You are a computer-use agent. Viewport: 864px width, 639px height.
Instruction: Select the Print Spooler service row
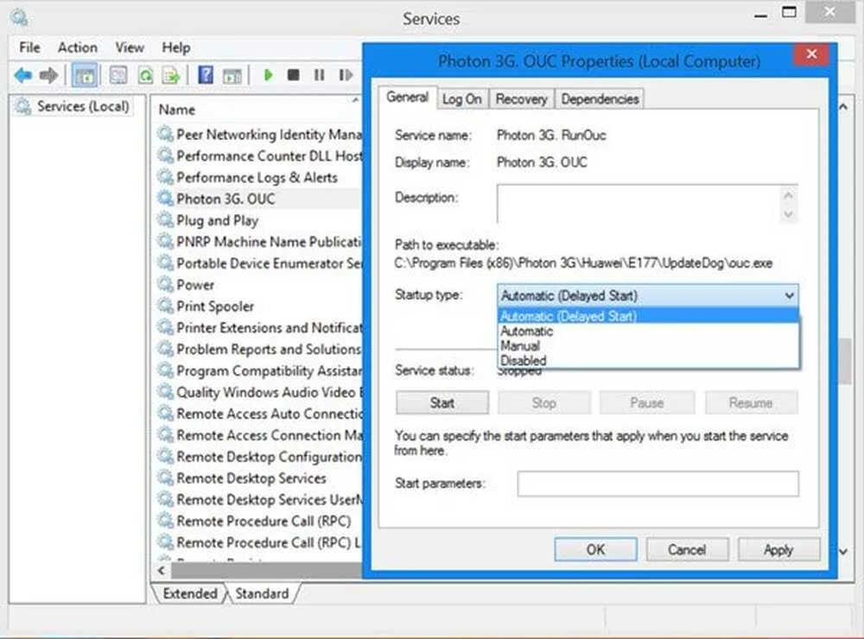tap(258, 307)
